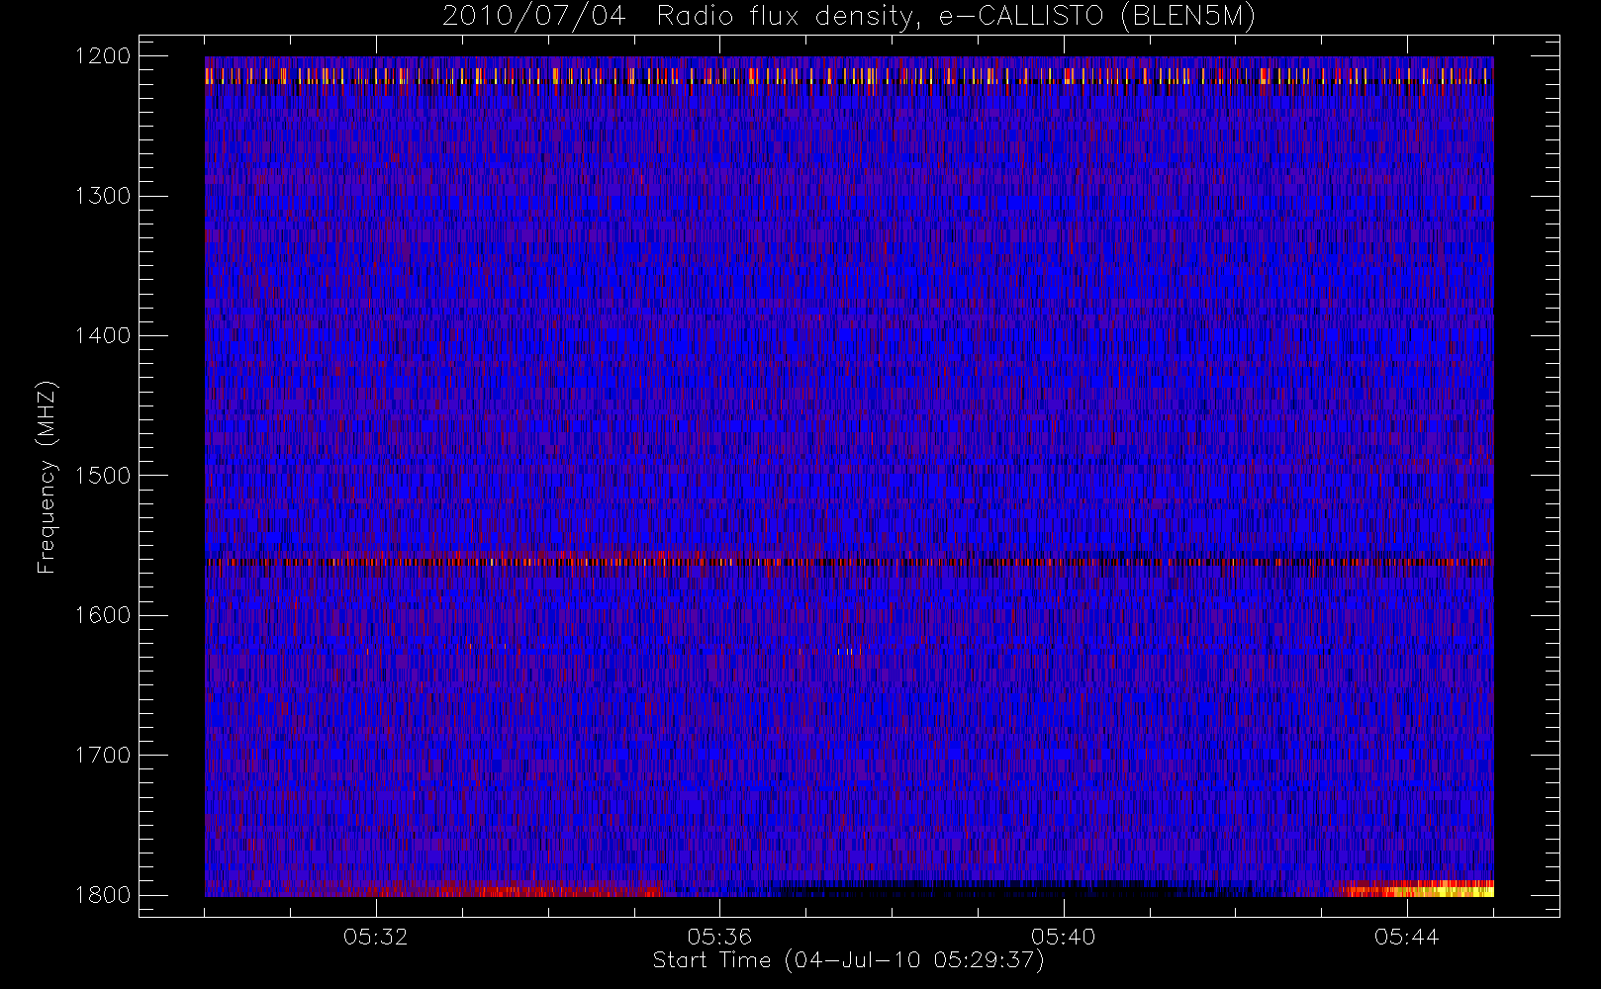Viewport: 1601px width, 989px height.
Task: Click the 1700 frequency tick label
Action: pyautogui.click(x=103, y=756)
